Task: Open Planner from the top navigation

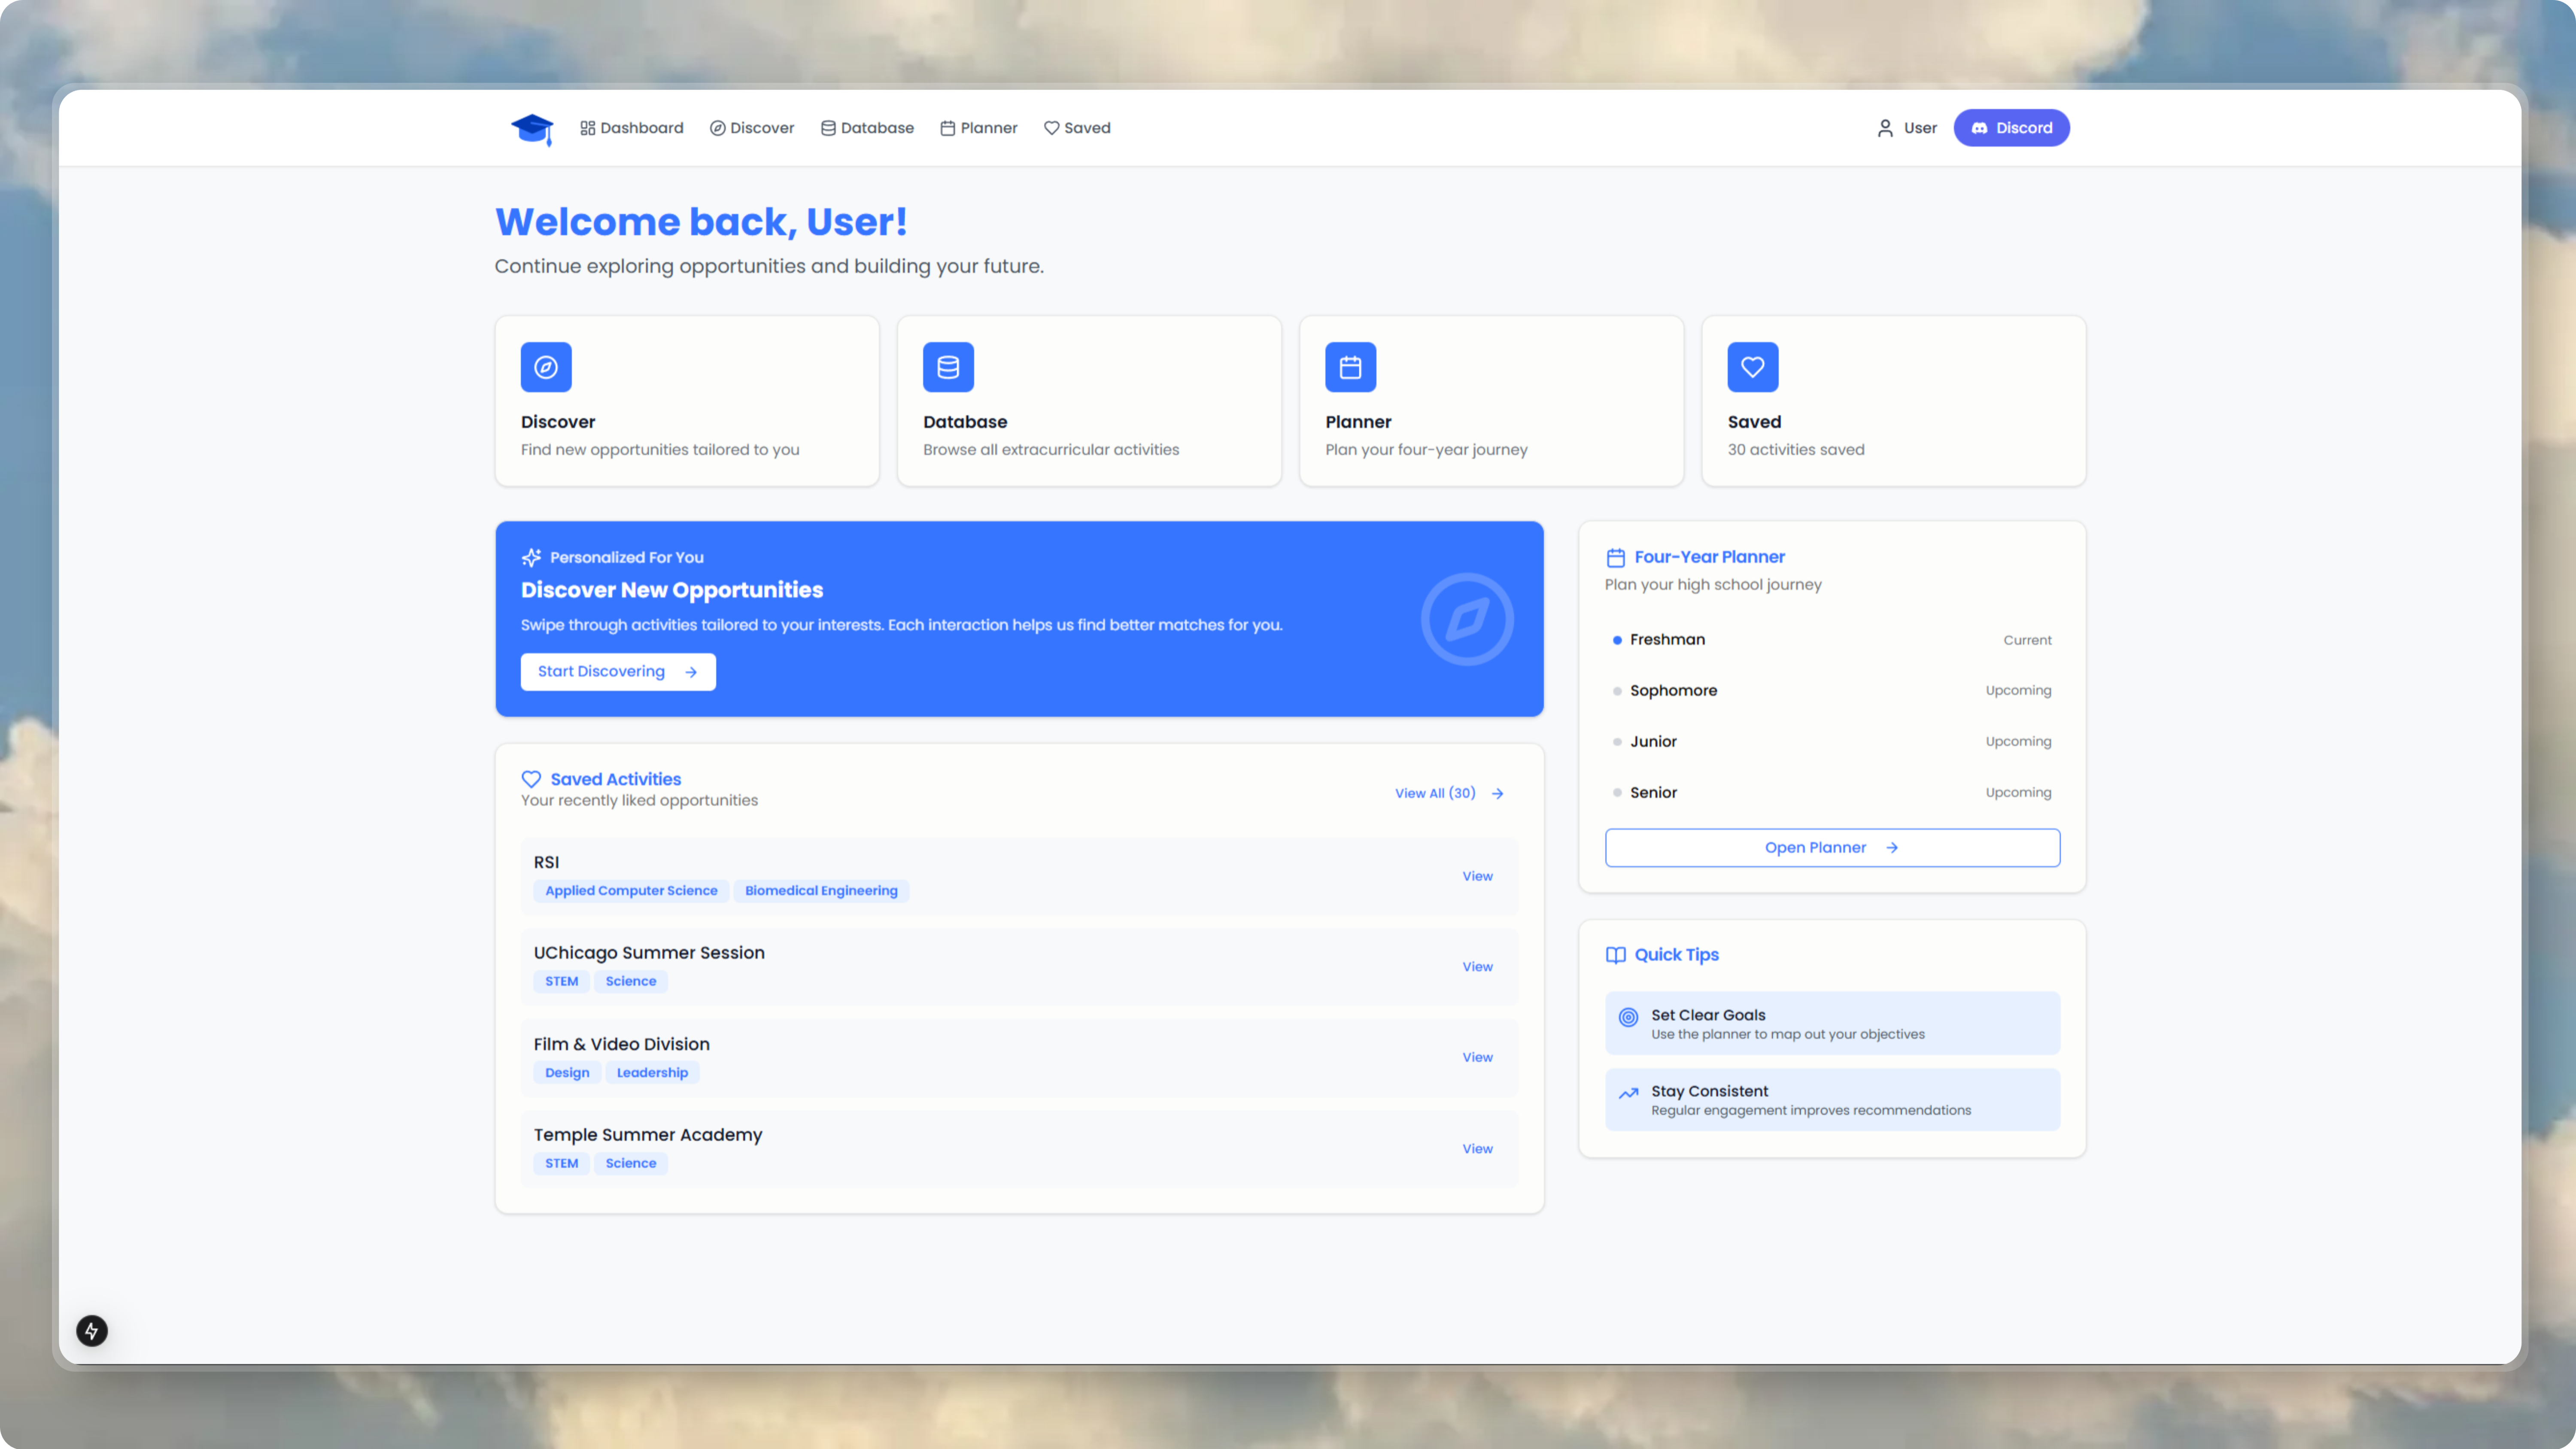Action: (978, 128)
